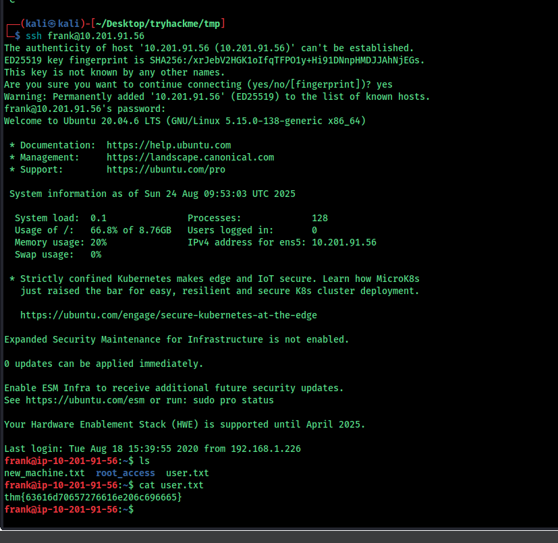Click the Processes value 128
Viewport: 558px width, 543px height.
[320, 218]
